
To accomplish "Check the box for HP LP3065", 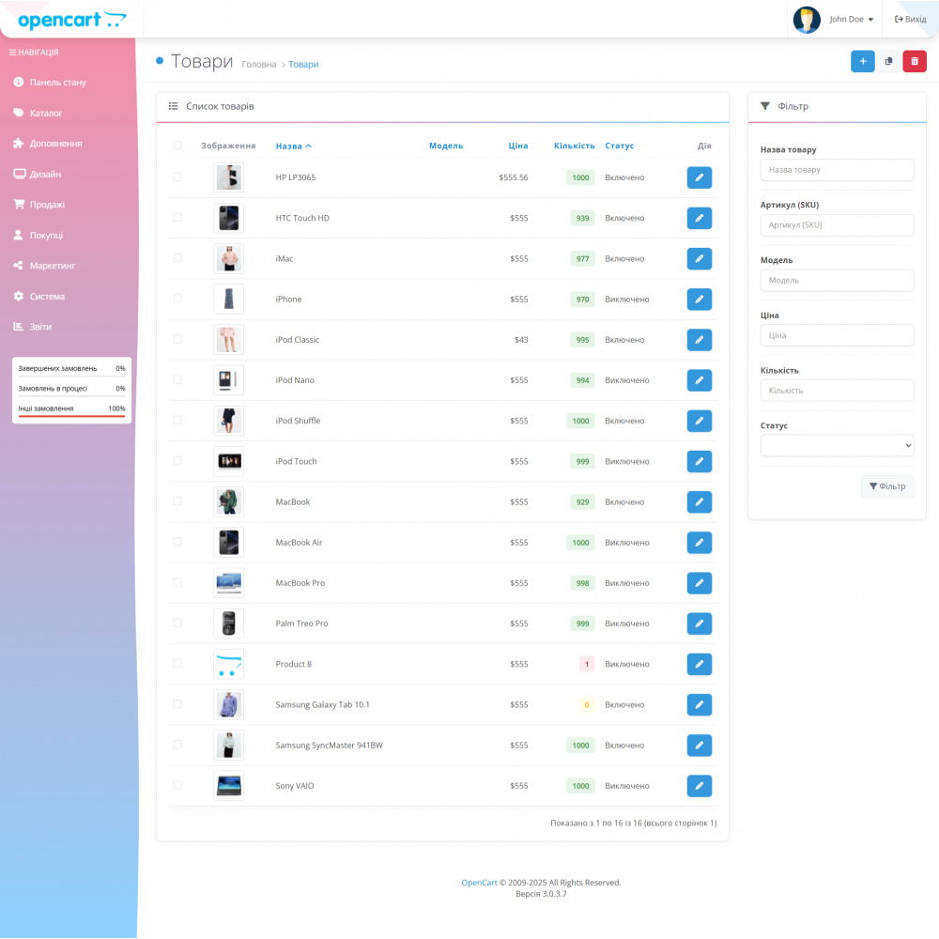I will (x=177, y=177).
